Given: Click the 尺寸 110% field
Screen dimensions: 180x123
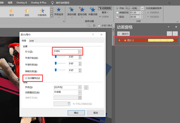Looking at the screenshot, I should point(66,52).
